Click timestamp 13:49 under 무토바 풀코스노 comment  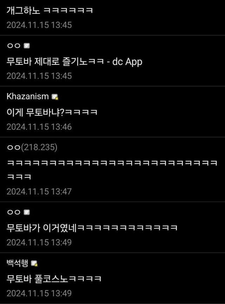click(x=39, y=293)
